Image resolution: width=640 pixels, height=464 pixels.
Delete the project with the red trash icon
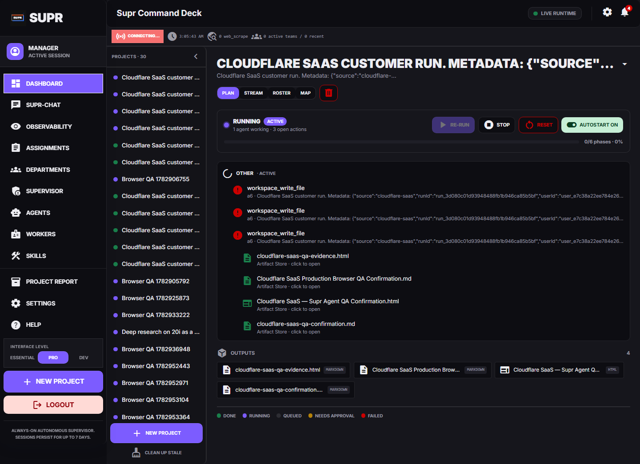[x=328, y=93]
